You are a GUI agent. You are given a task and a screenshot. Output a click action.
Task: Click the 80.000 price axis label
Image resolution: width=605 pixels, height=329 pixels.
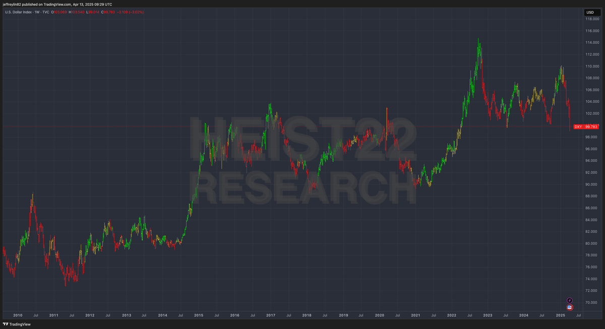pyautogui.click(x=591, y=243)
